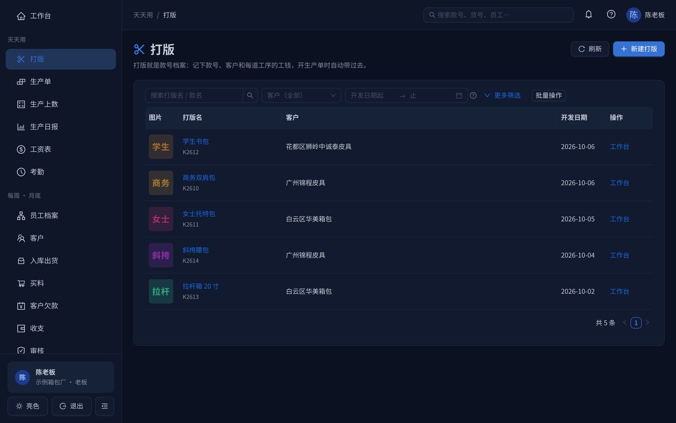Viewport: 676px width, 423px height.
Task: Click the 考勤 clock icon
Action: (x=21, y=172)
